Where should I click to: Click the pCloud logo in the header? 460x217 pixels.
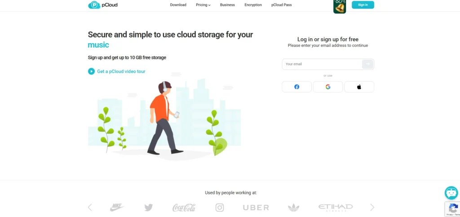click(103, 5)
